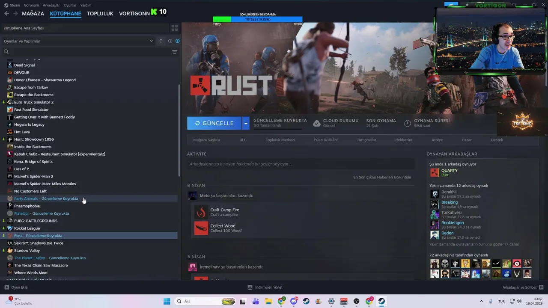Switch to Topluluk tab
Screen dimensions: 548x308
100,13
